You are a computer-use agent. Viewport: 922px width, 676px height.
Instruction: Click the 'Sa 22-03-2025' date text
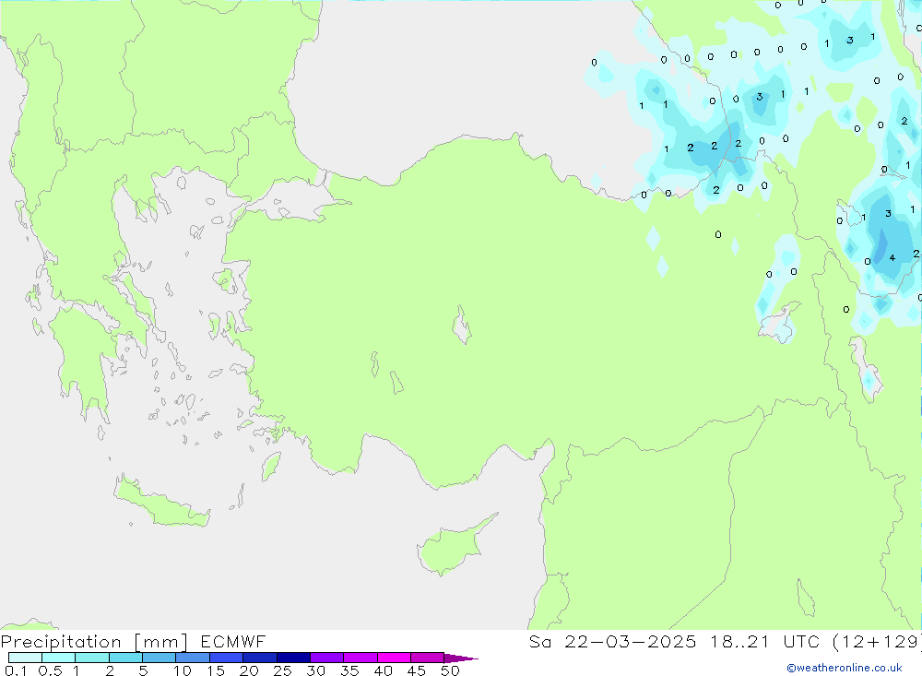pos(612,642)
